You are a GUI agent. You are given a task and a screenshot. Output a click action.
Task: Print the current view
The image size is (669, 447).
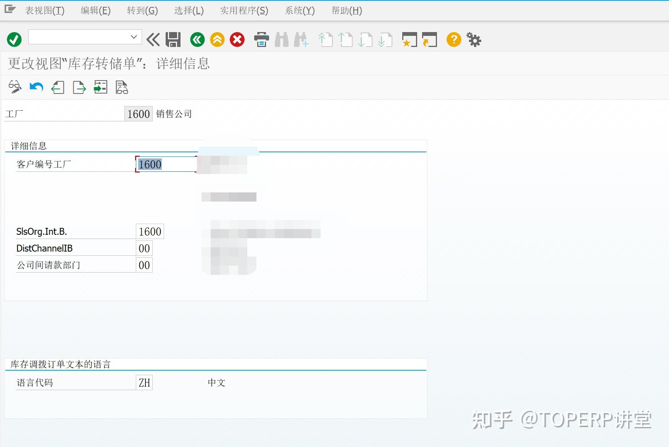coord(262,39)
